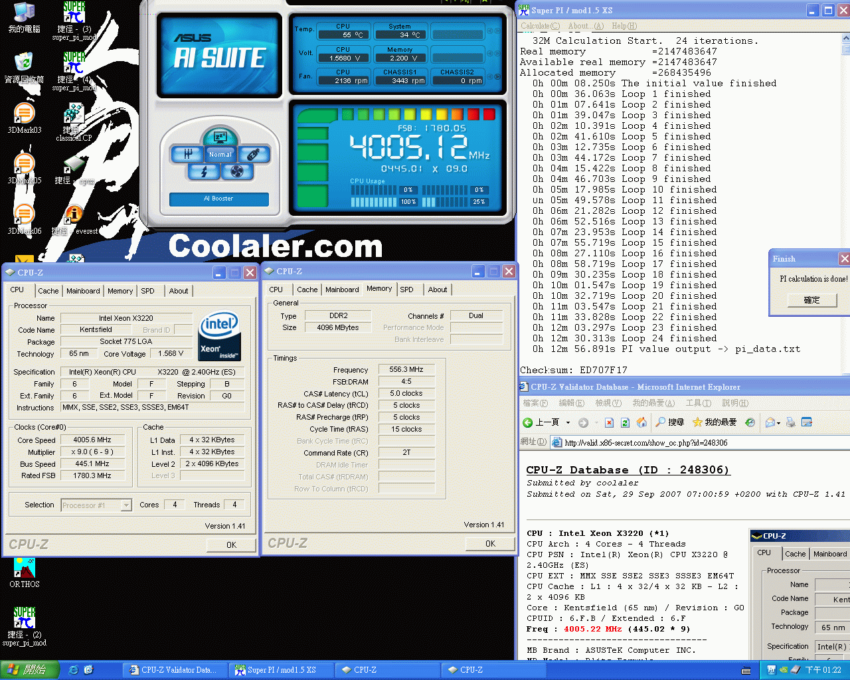Open the Back button history dropdown arrow in IE
Image resolution: width=850 pixels, height=680 pixels.
point(568,422)
